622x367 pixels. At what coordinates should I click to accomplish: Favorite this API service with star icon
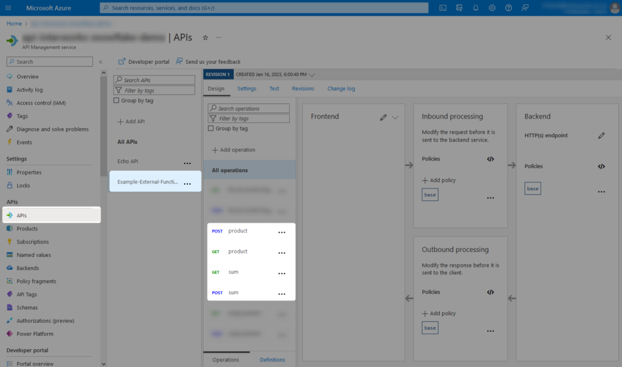coord(205,38)
